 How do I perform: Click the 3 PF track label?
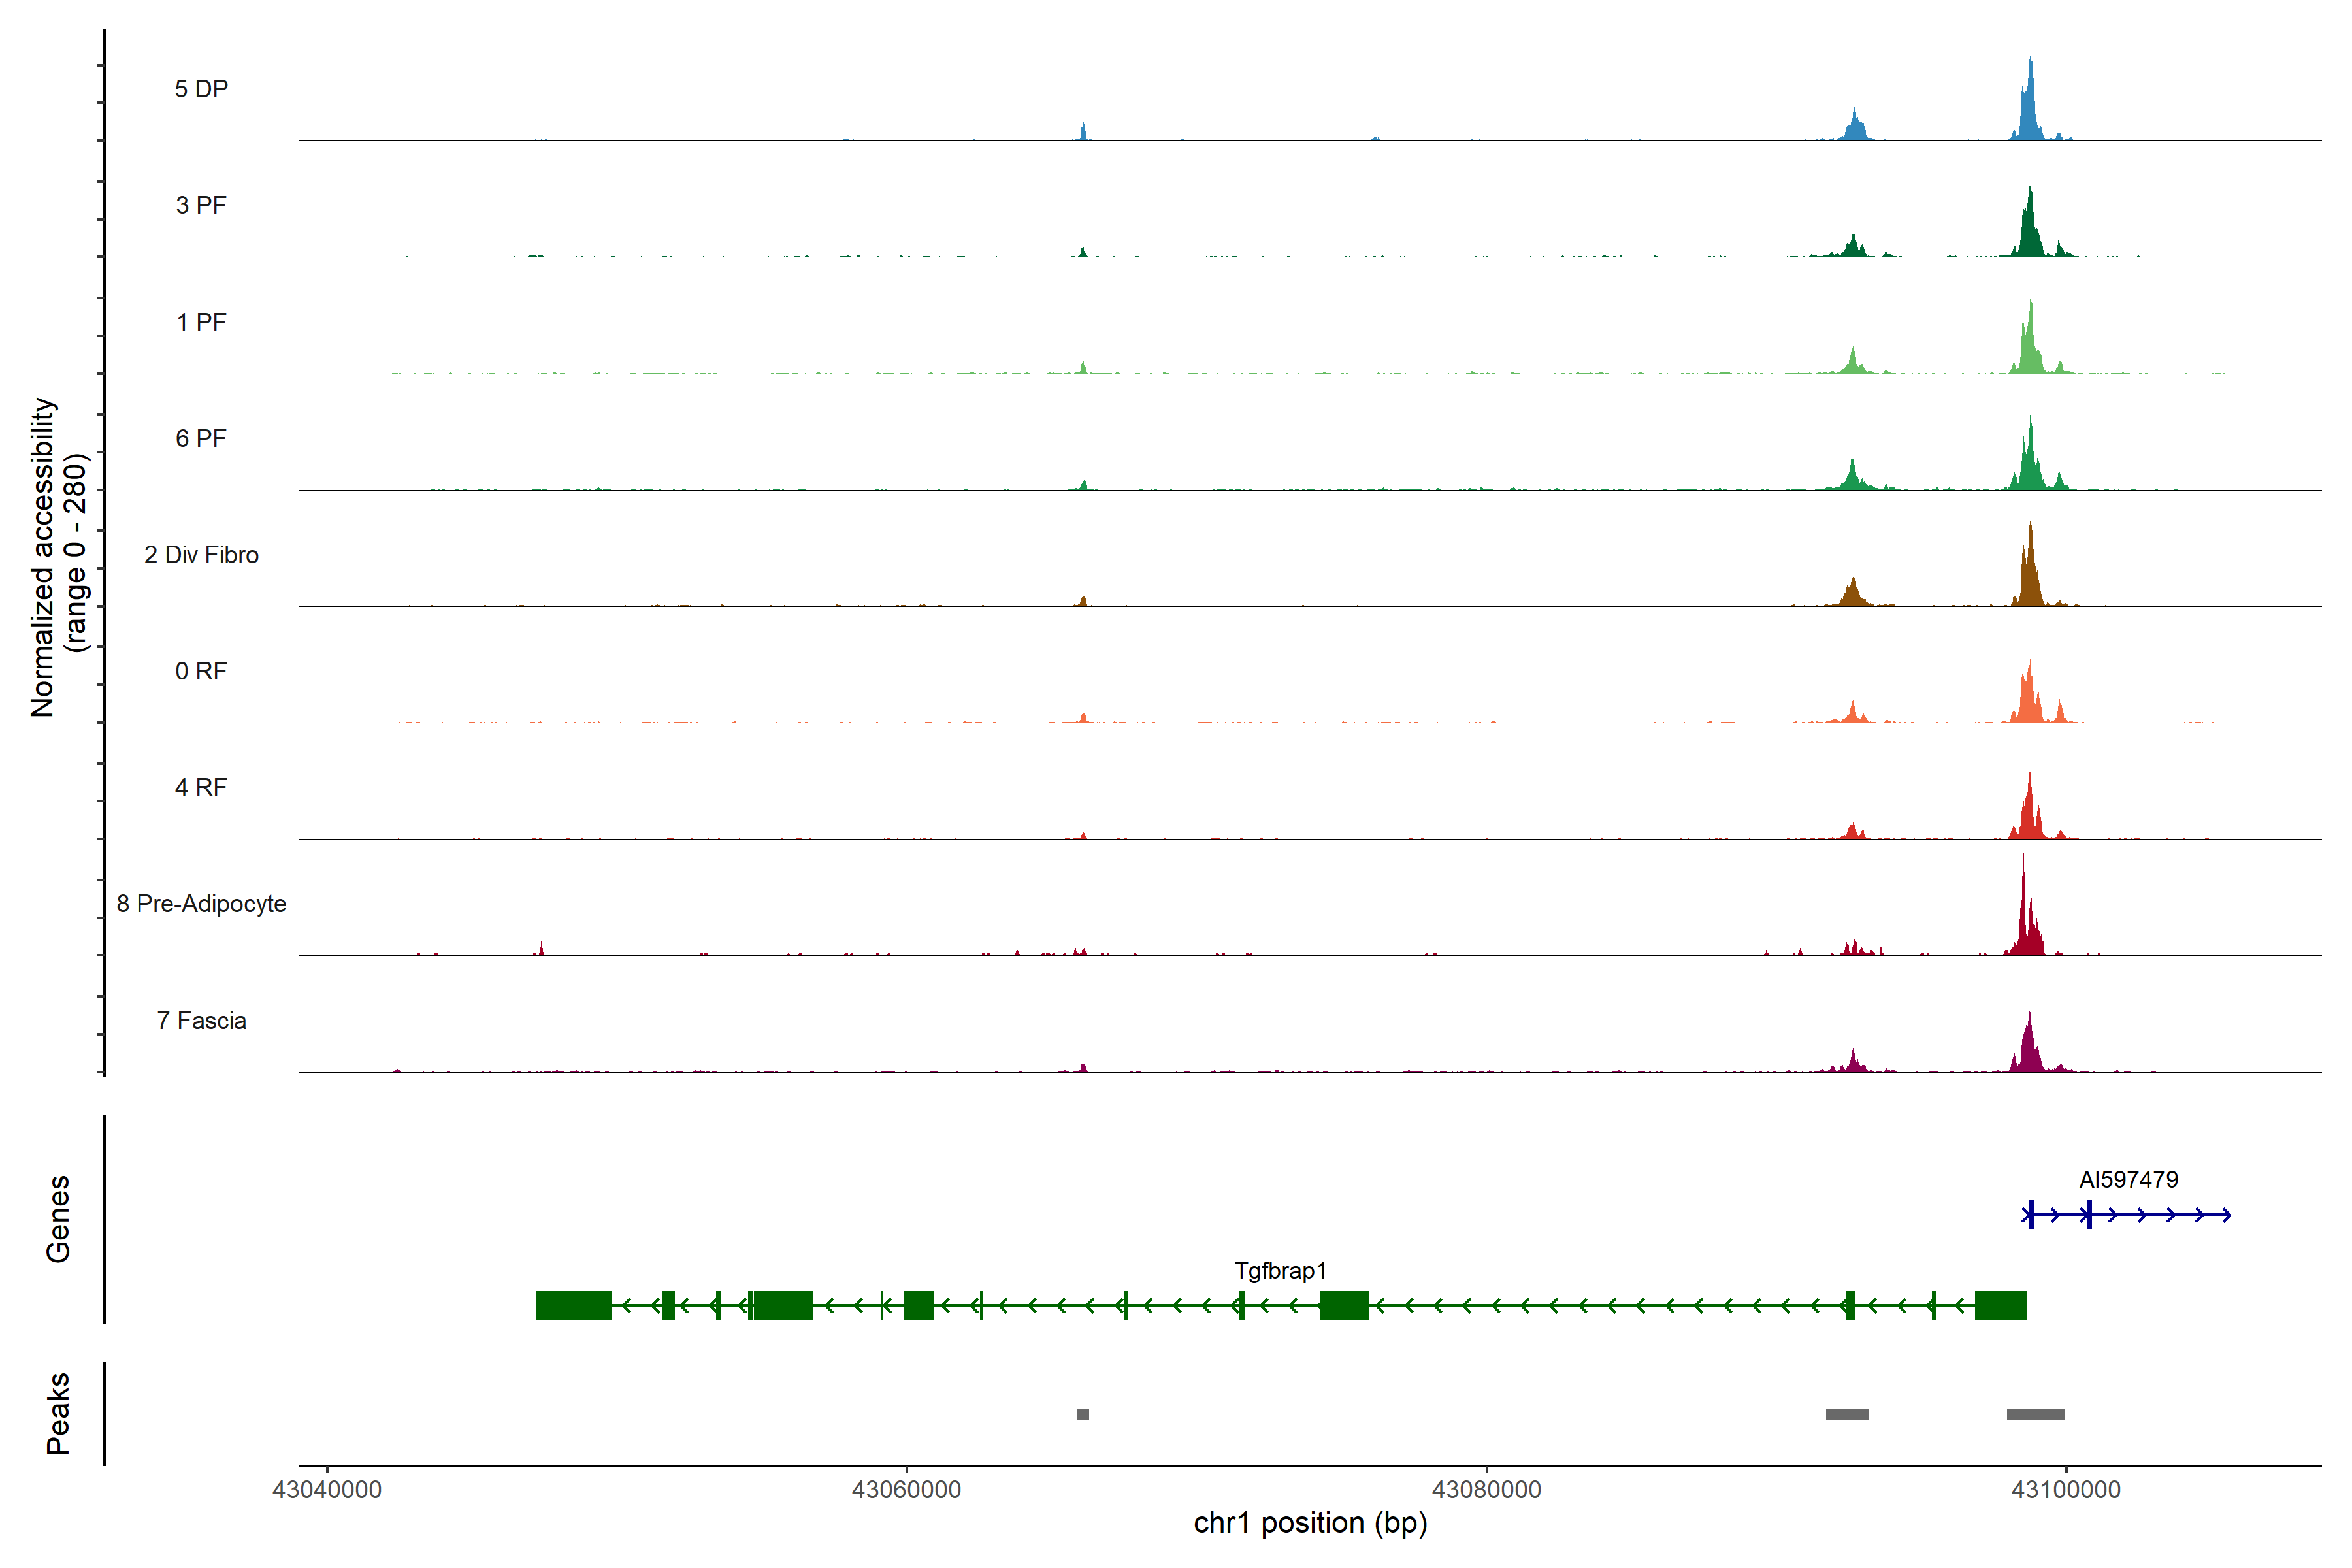[201, 205]
